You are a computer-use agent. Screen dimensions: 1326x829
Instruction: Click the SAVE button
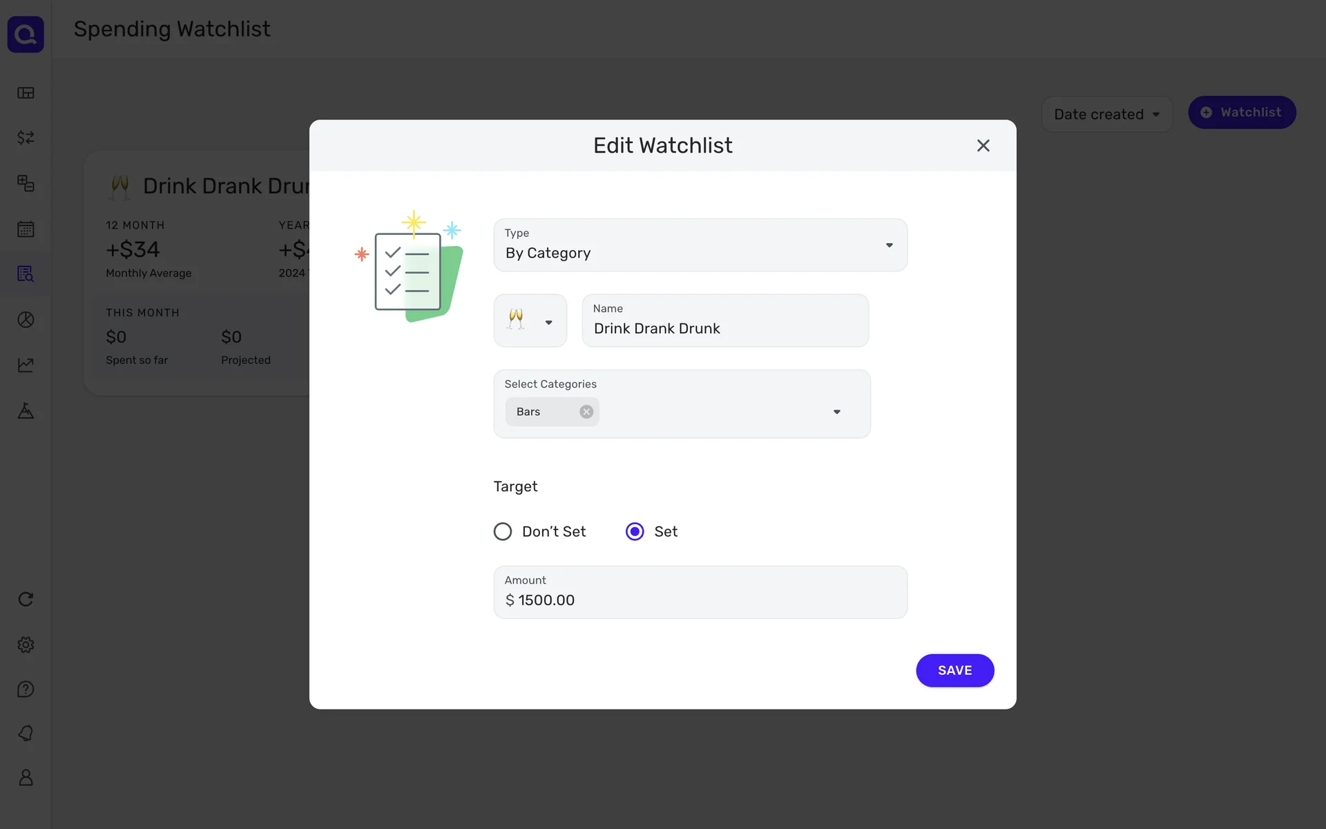954,670
